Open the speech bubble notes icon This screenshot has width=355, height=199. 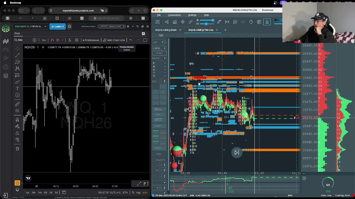coord(235,22)
